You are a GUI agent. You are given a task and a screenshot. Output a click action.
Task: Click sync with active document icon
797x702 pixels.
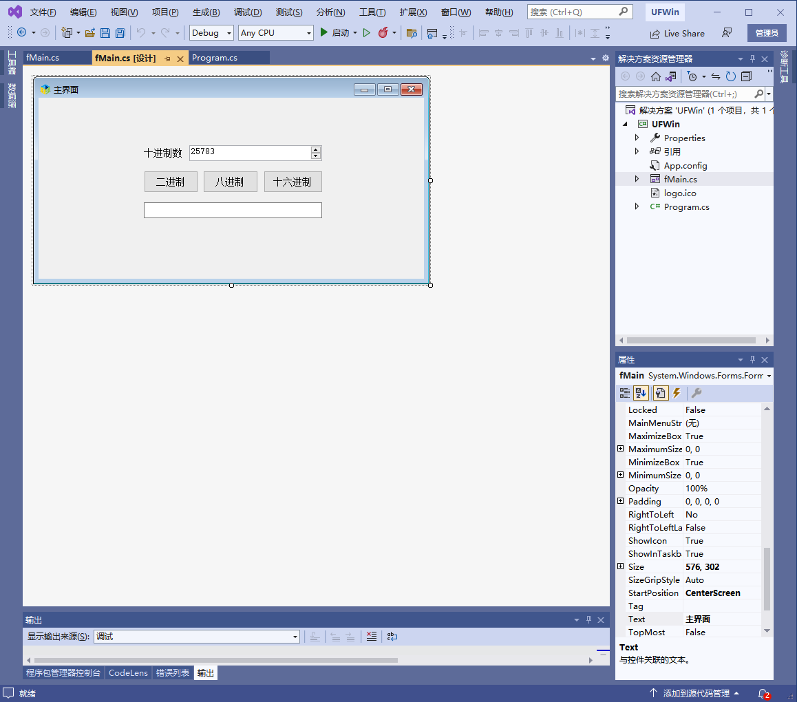(716, 76)
